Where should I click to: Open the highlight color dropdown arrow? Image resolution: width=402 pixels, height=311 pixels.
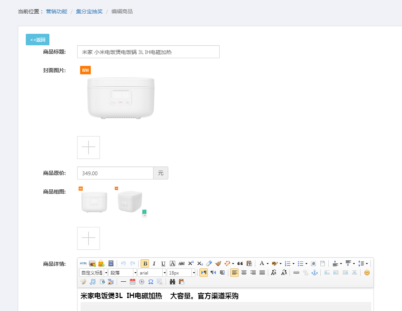(x=280, y=263)
